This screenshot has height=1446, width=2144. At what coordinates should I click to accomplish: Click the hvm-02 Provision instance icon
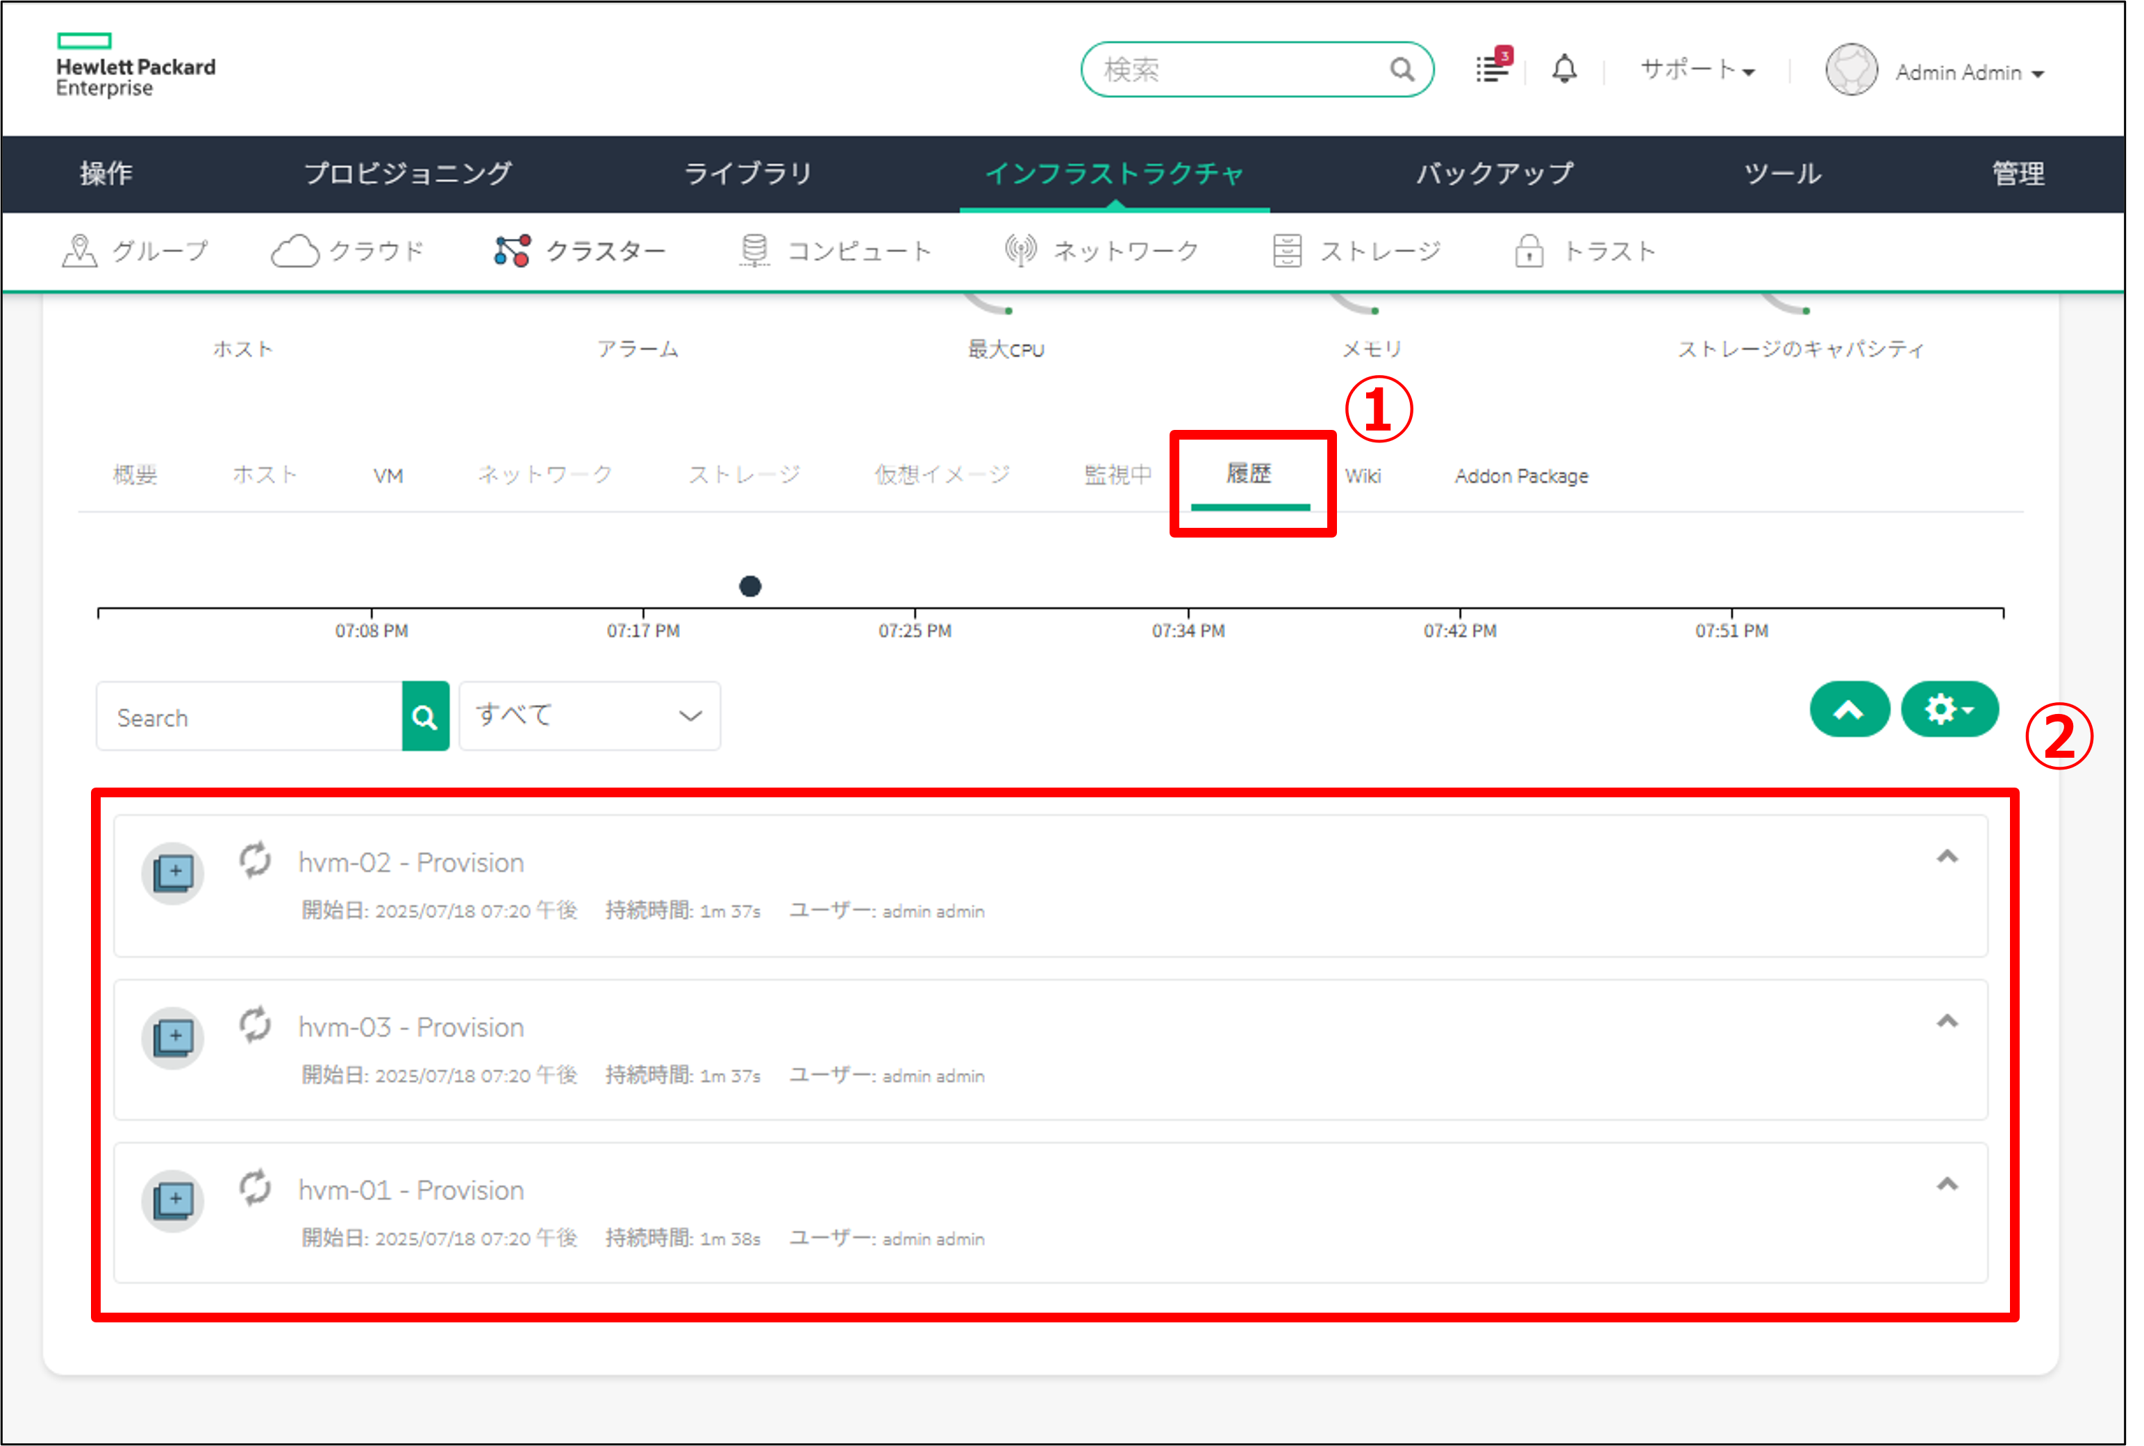[174, 872]
